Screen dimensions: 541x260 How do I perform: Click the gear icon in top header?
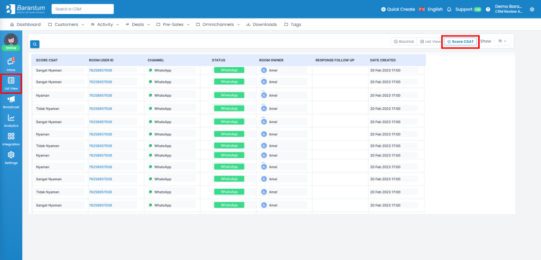[x=531, y=10]
